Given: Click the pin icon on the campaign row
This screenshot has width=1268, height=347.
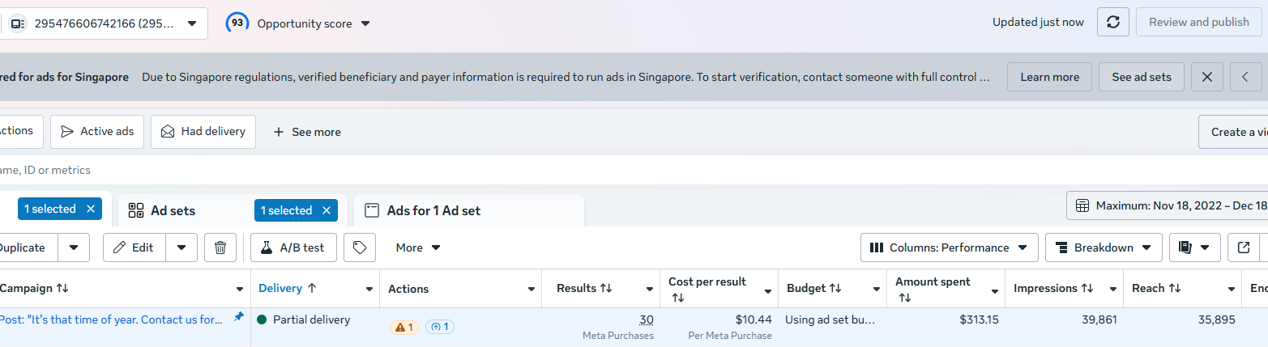Looking at the screenshot, I should point(238,318).
